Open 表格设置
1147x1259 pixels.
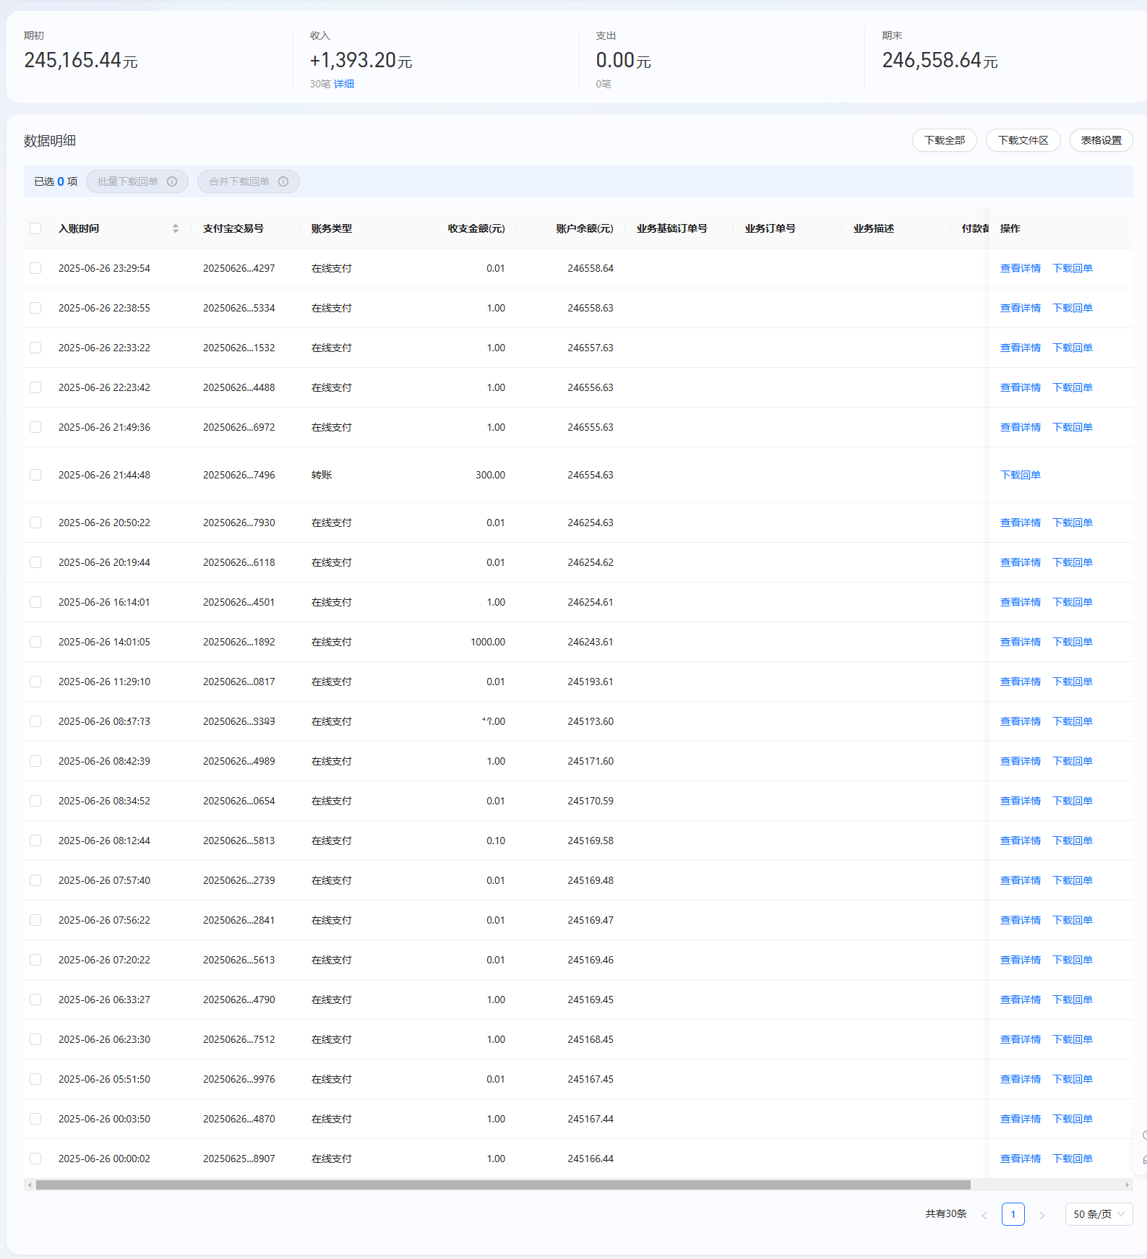coord(1101,140)
